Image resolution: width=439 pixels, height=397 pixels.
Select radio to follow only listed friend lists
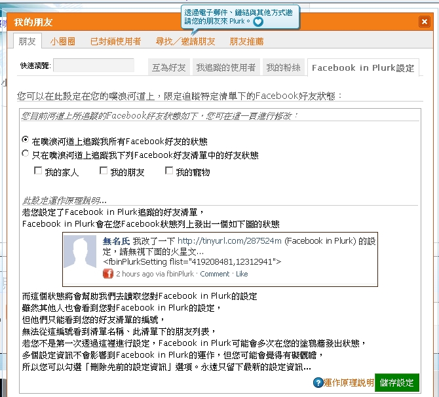[25, 153]
